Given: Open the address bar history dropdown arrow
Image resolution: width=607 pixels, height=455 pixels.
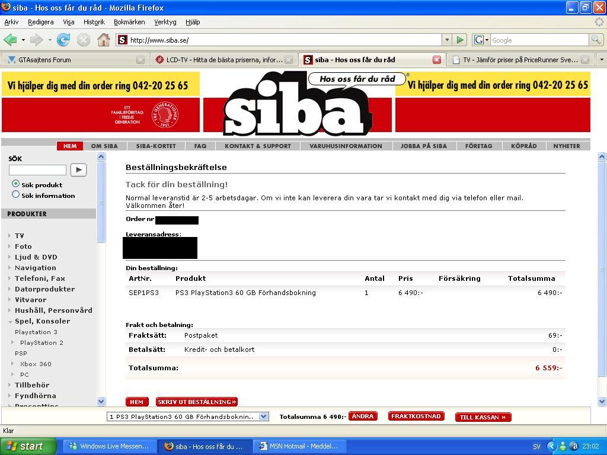Looking at the screenshot, I should (x=447, y=40).
